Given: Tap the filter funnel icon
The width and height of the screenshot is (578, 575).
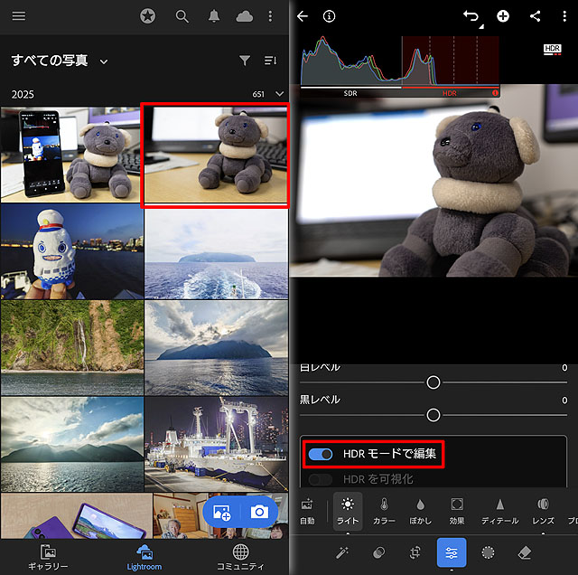Looking at the screenshot, I should click(245, 61).
